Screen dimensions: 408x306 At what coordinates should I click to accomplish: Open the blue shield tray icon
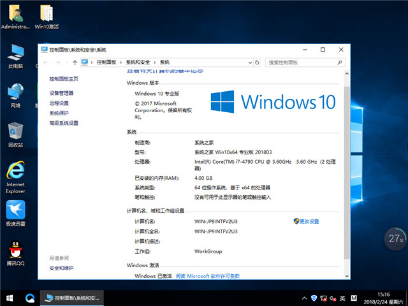coord(314,298)
